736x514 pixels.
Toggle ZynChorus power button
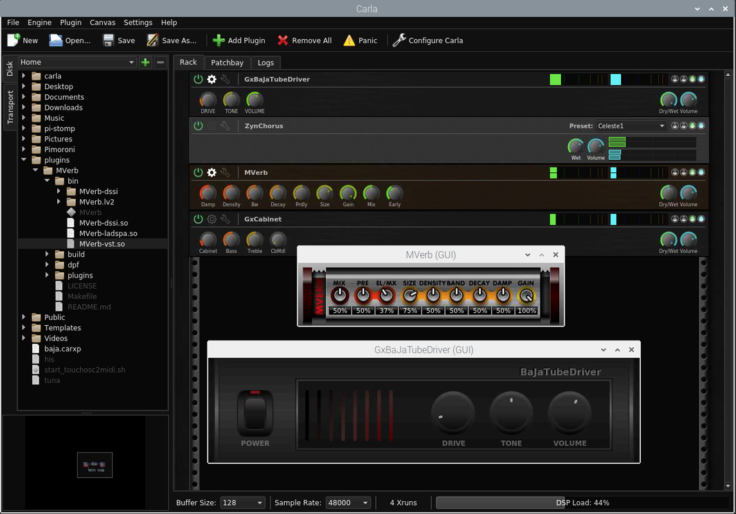point(198,126)
